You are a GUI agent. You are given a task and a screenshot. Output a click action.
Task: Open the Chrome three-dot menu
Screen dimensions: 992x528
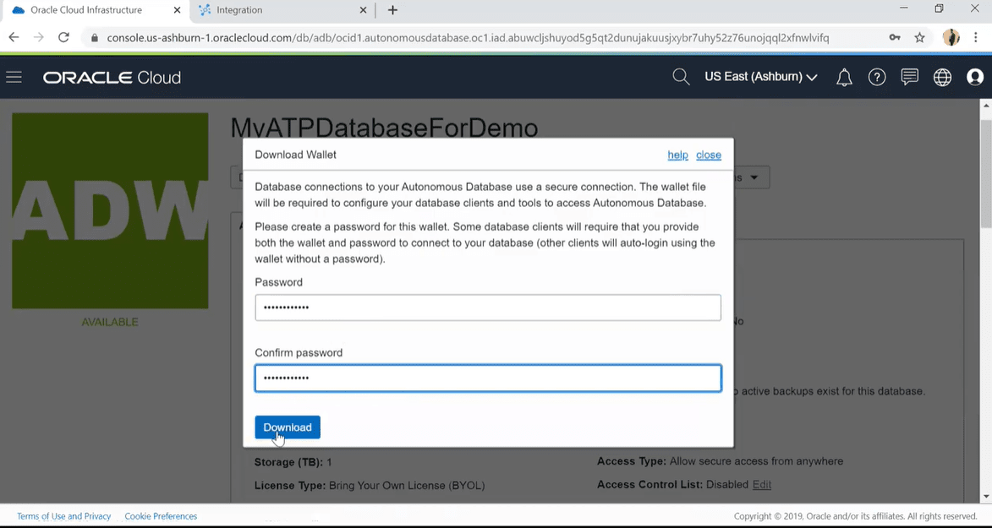tap(978, 37)
